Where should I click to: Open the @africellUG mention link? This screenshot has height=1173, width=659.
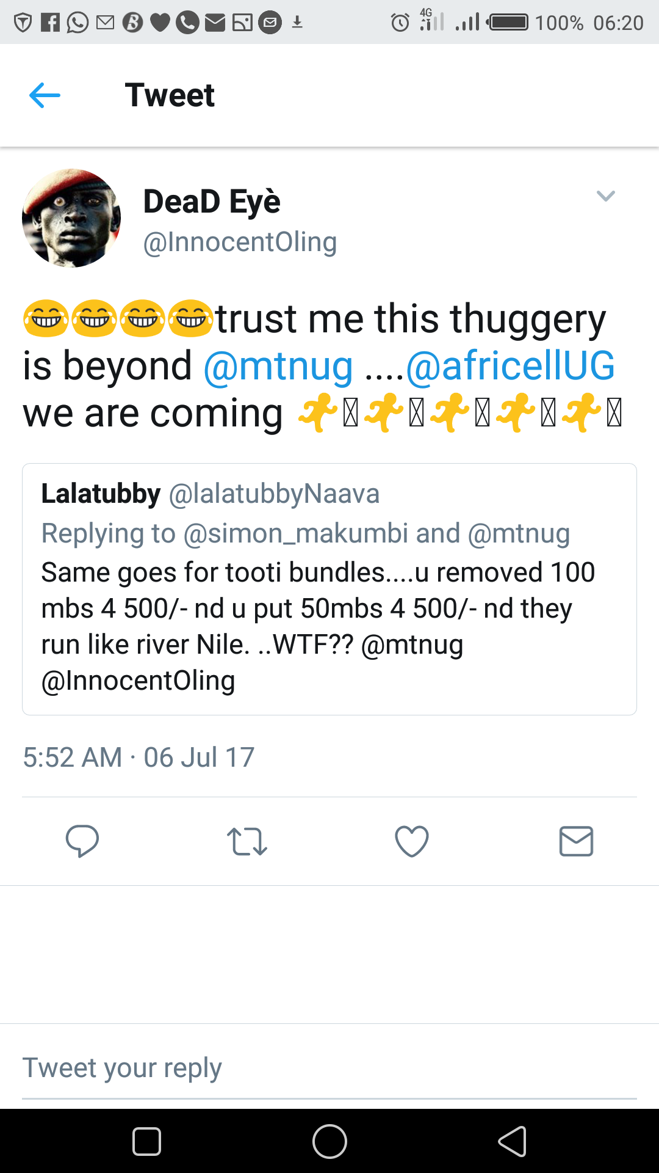[510, 367]
